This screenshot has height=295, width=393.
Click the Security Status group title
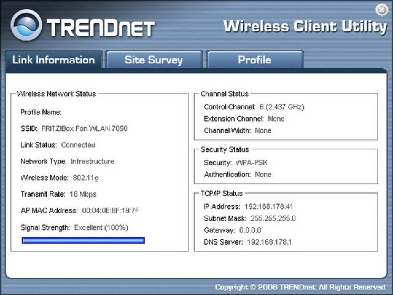(225, 149)
